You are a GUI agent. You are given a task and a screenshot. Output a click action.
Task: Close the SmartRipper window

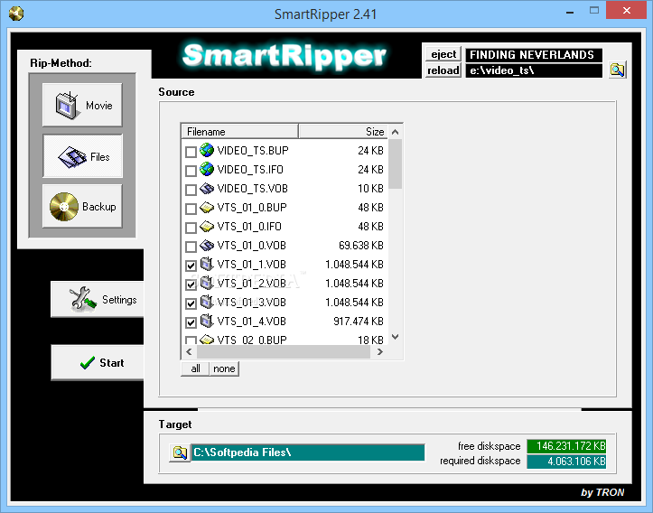[x=626, y=11]
